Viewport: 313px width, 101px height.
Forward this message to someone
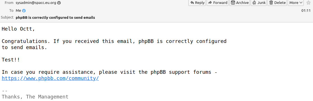(218, 3)
